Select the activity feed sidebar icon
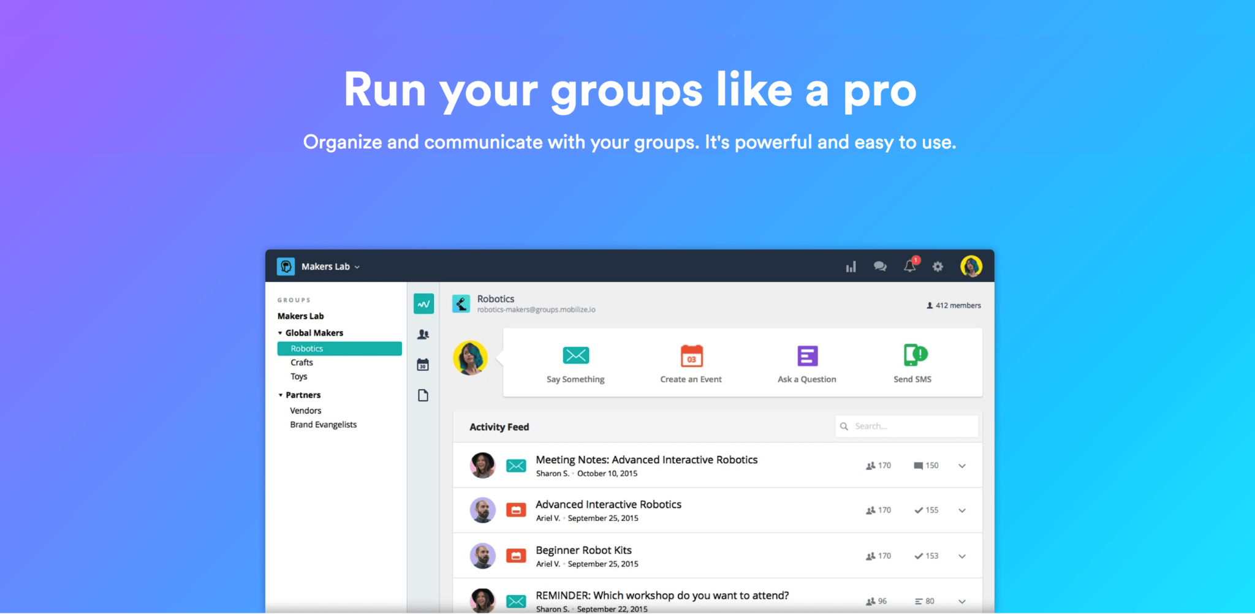Image resolution: width=1255 pixels, height=614 pixels. click(x=423, y=303)
